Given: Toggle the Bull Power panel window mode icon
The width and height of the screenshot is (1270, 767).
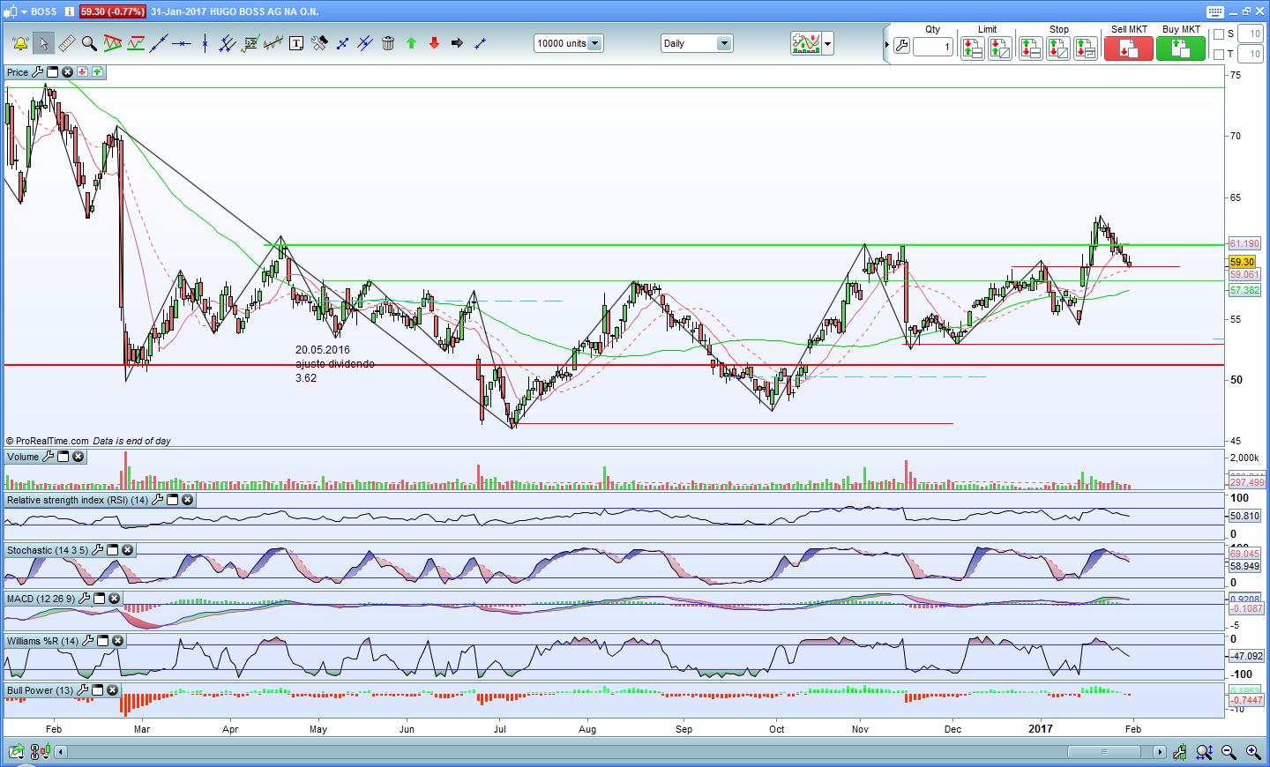Looking at the screenshot, I should pyautogui.click(x=98, y=690).
